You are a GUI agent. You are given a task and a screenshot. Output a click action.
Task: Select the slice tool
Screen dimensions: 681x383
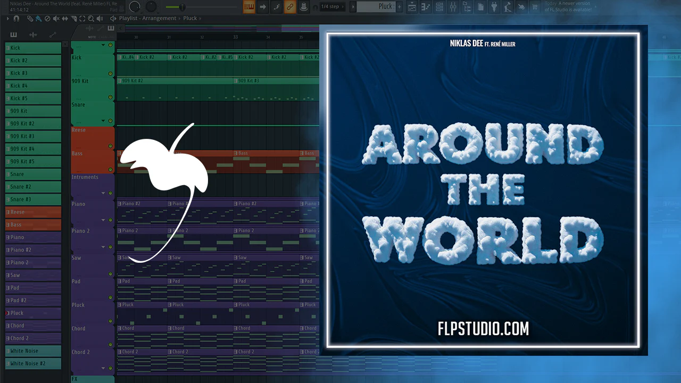(73, 18)
